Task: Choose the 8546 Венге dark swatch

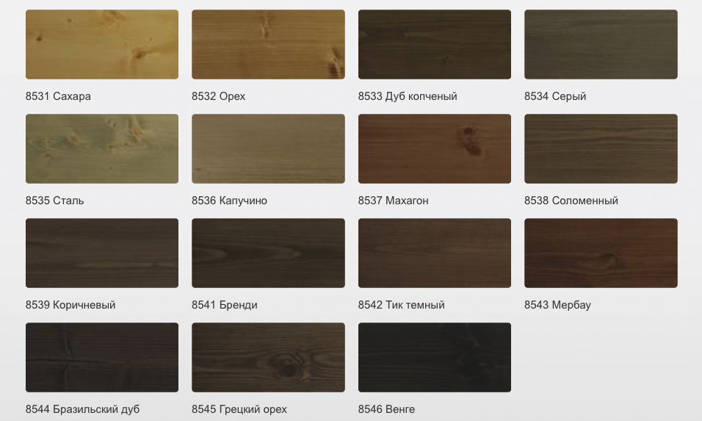Action: click(x=435, y=357)
